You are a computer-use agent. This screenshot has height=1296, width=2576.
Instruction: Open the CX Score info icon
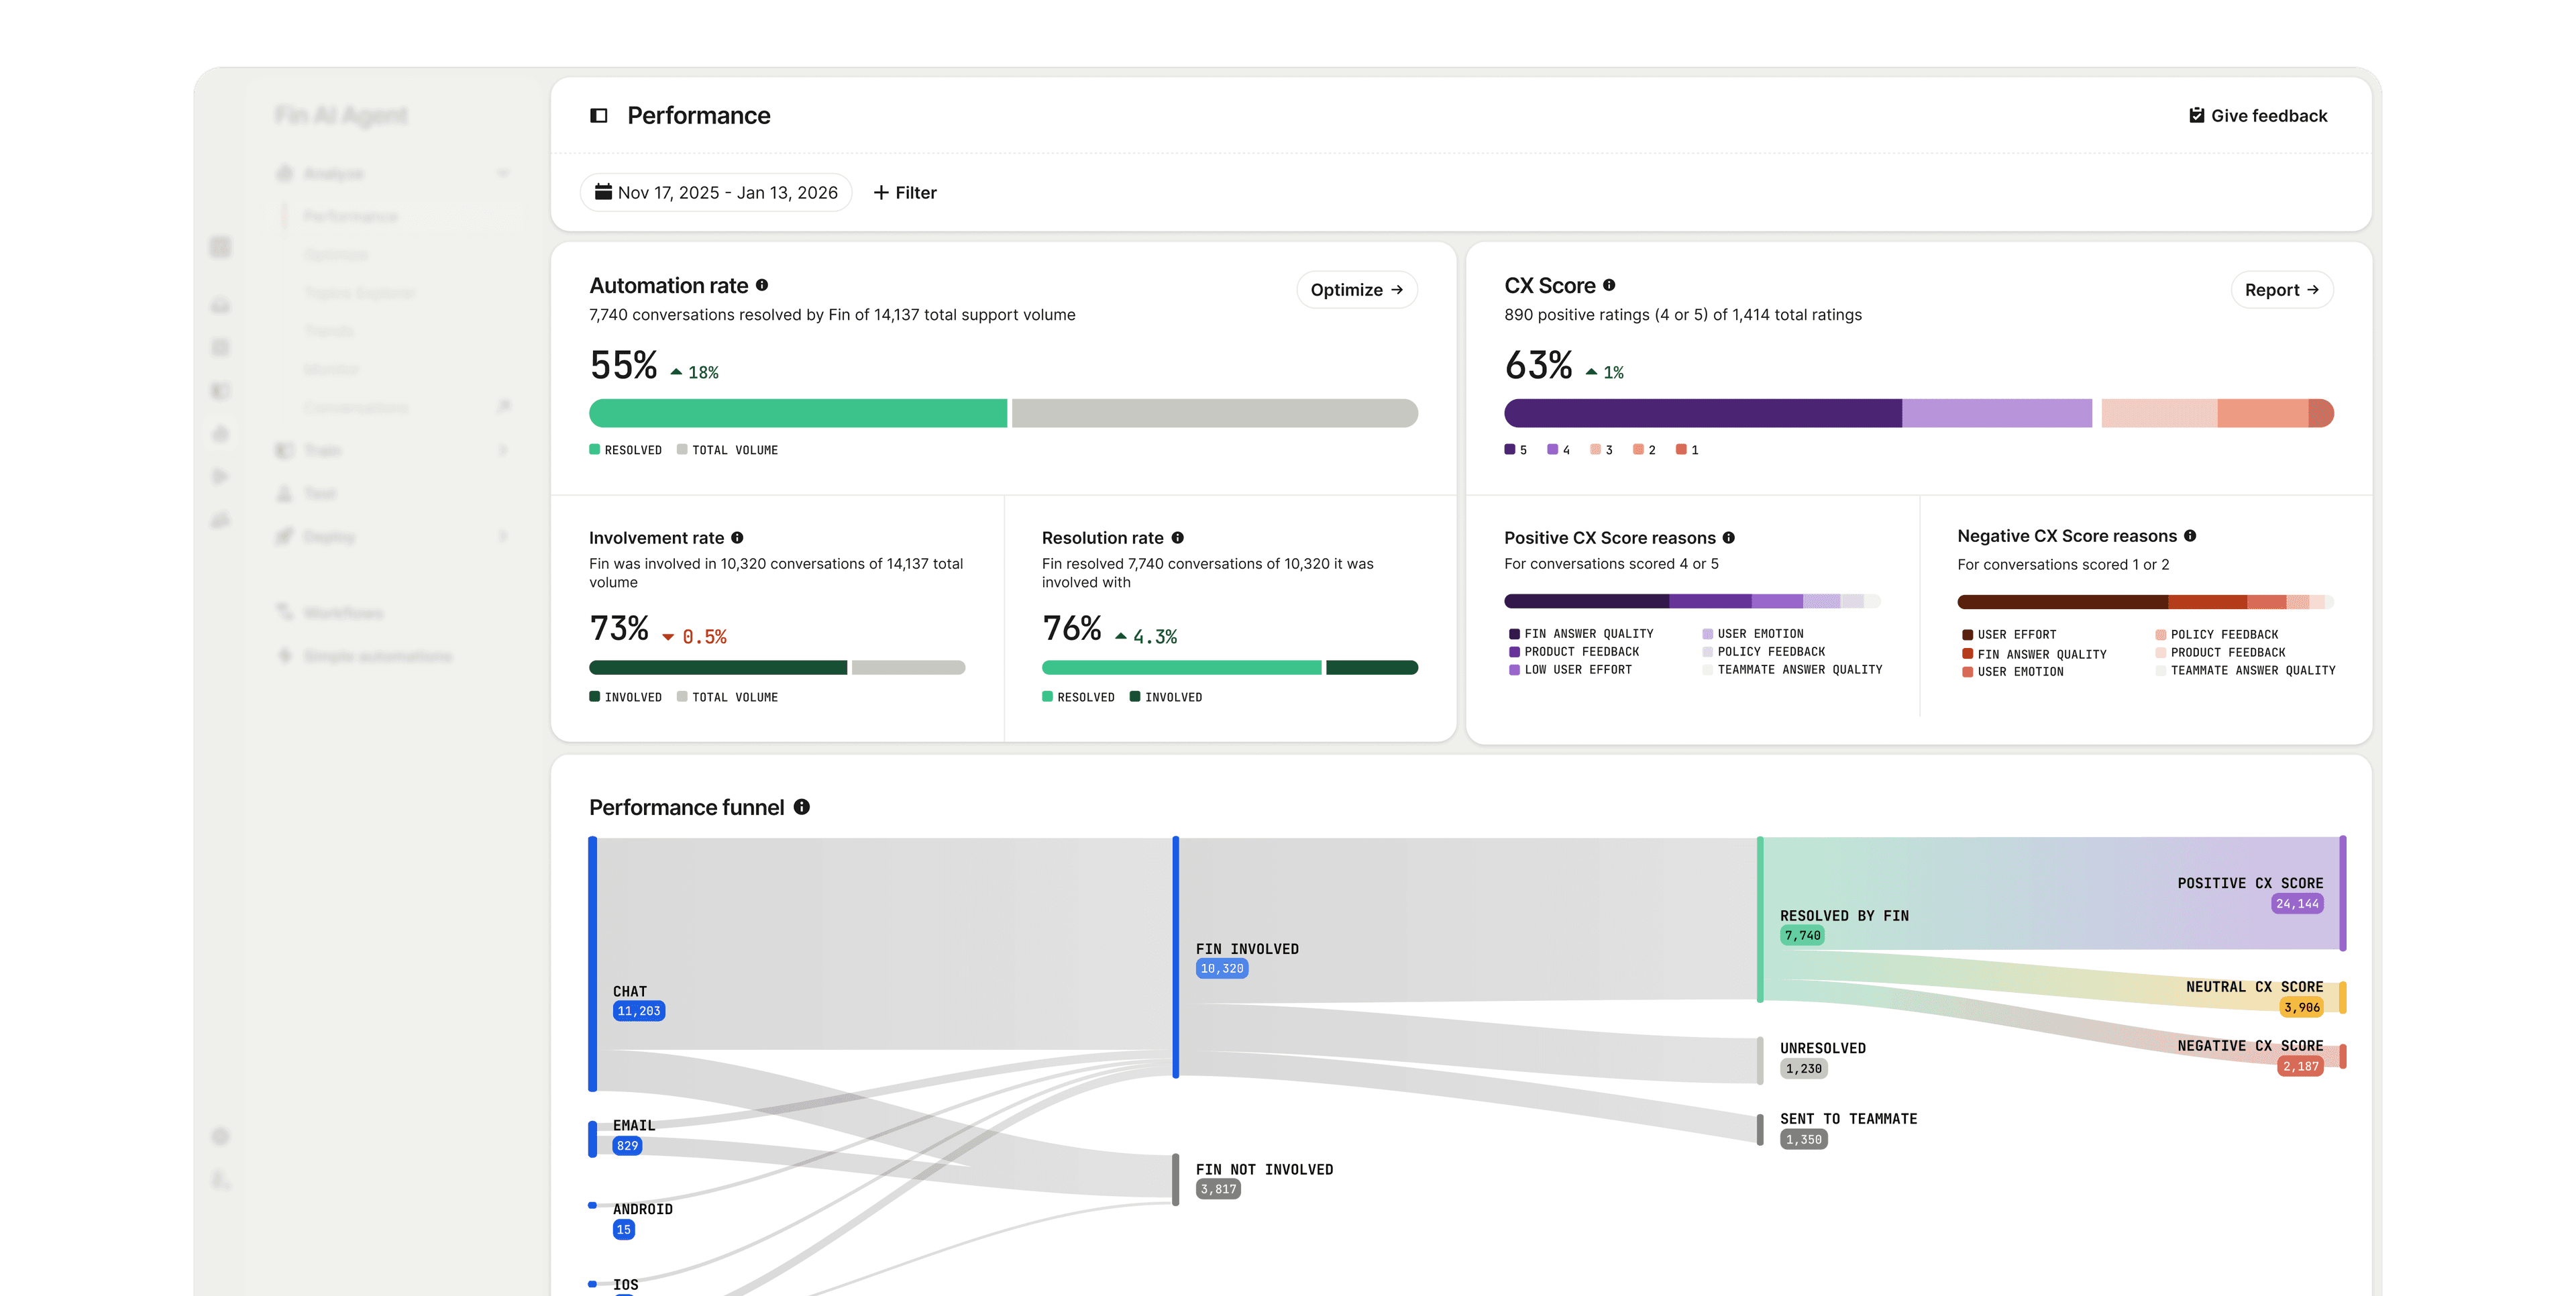[x=1609, y=285]
